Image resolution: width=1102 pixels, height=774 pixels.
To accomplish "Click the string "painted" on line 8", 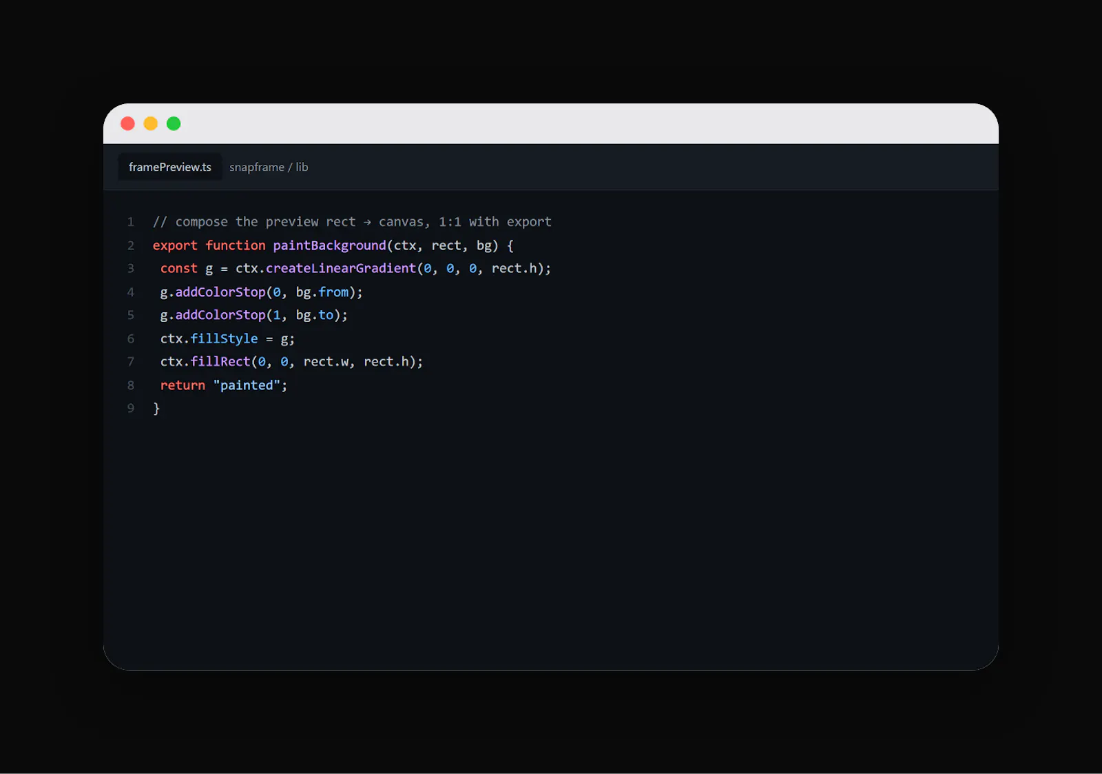I will pyautogui.click(x=247, y=385).
